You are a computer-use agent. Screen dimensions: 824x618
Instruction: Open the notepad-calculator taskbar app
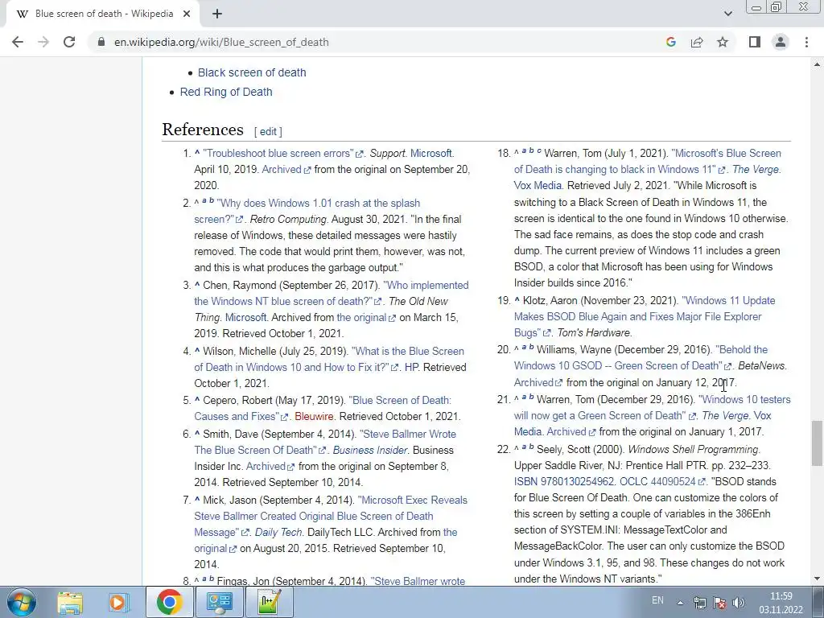click(270, 602)
